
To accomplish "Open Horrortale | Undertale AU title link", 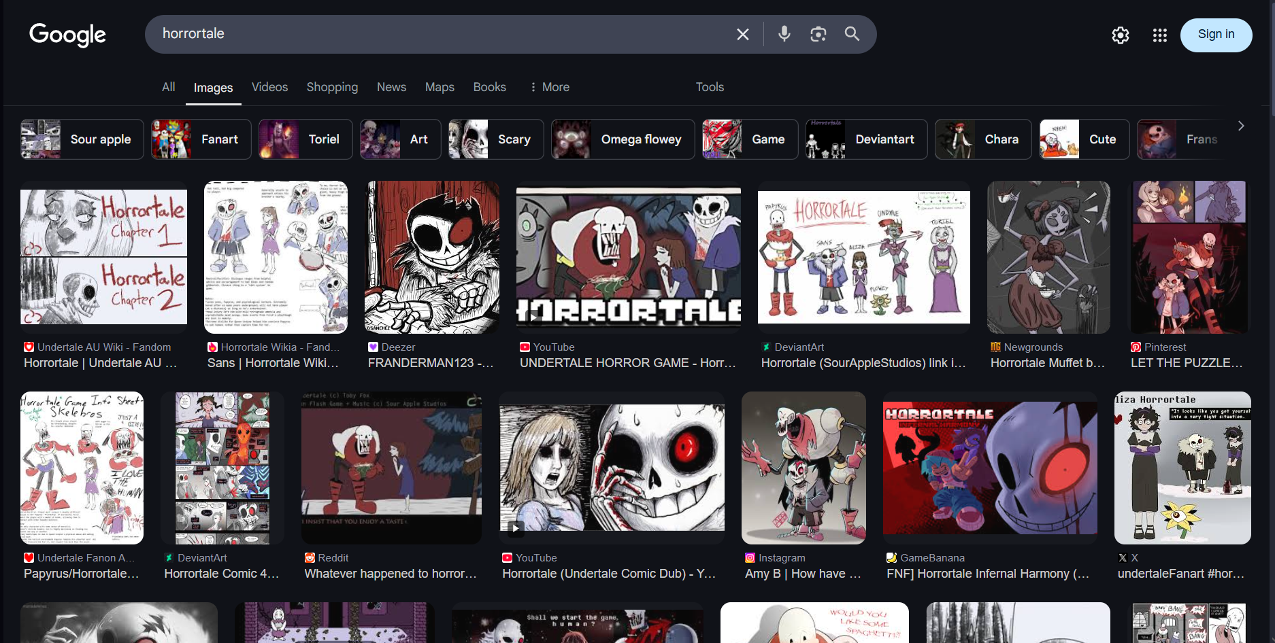I will coord(101,363).
